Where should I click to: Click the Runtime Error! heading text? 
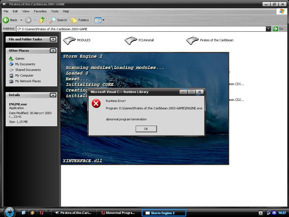[115, 101]
